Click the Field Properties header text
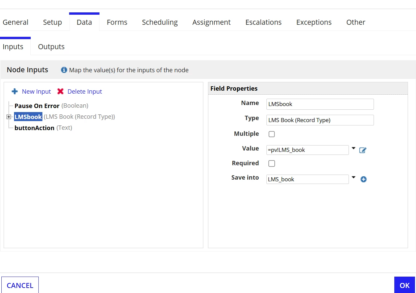Image resolution: width=416 pixels, height=293 pixels. pyautogui.click(x=234, y=89)
